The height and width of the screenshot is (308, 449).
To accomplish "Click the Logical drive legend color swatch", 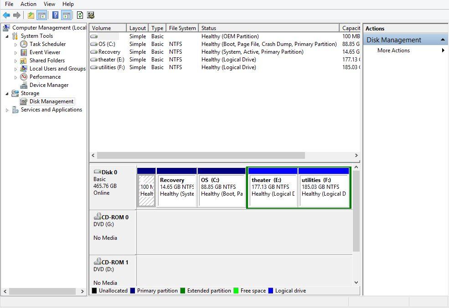I will [x=271, y=291].
